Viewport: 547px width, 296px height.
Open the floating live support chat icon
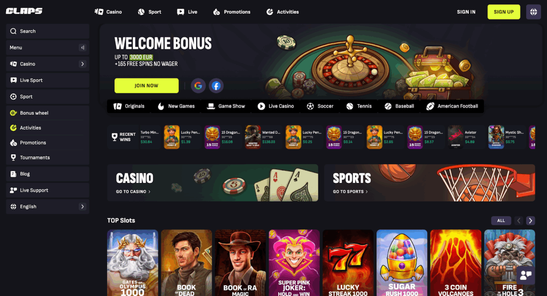pyautogui.click(x=526, y=275)
